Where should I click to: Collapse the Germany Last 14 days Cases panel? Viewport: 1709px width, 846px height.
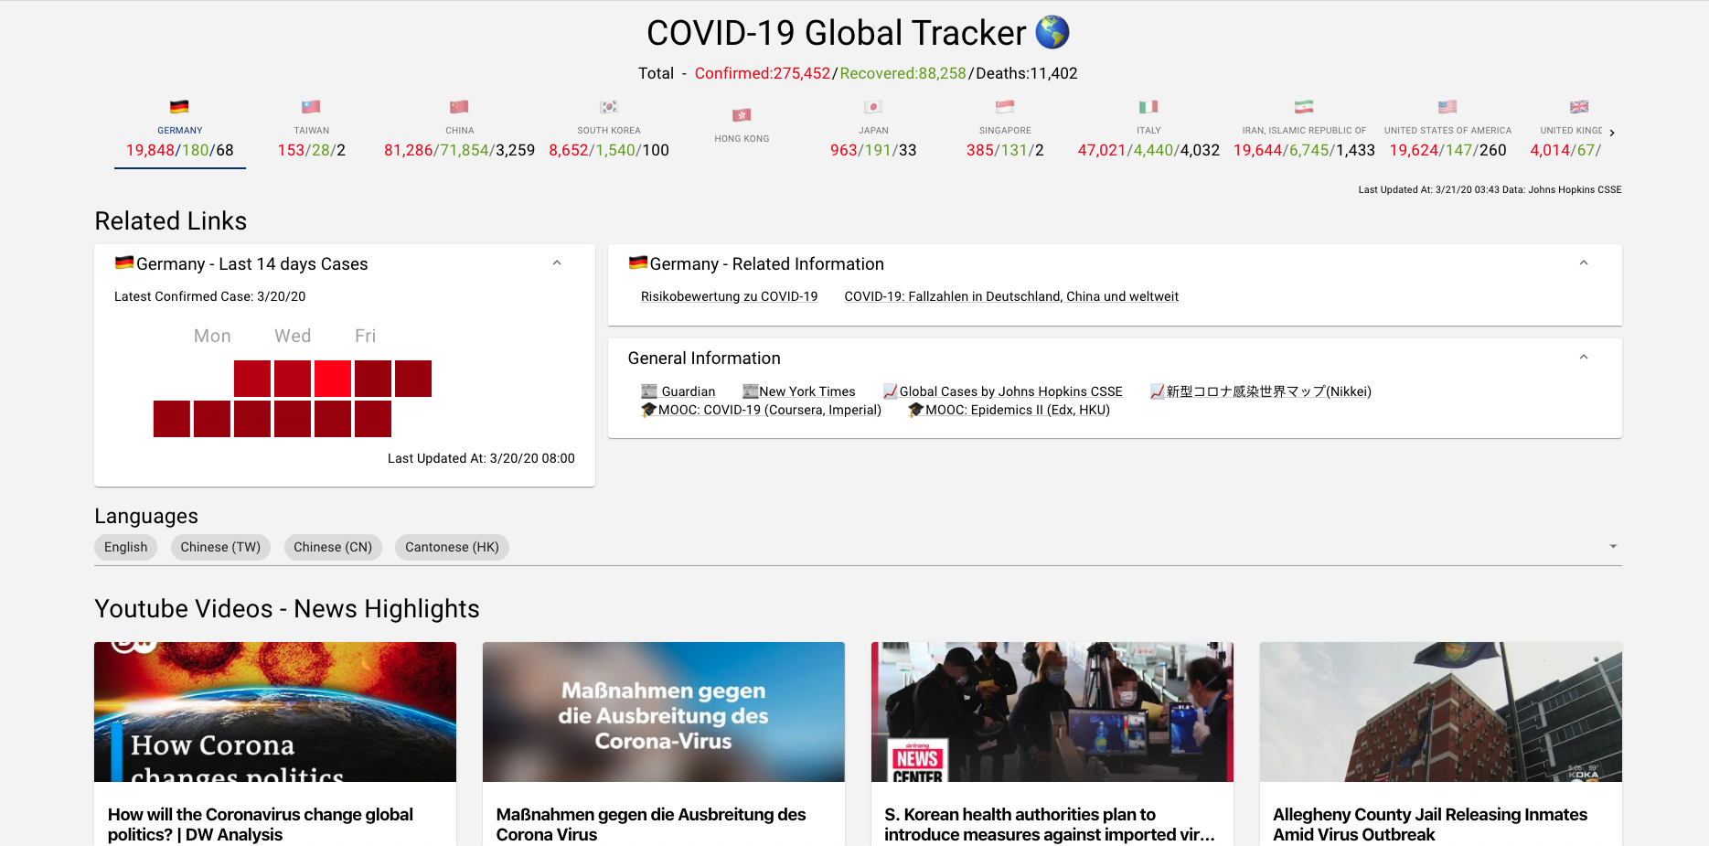(x=557, y=263)
